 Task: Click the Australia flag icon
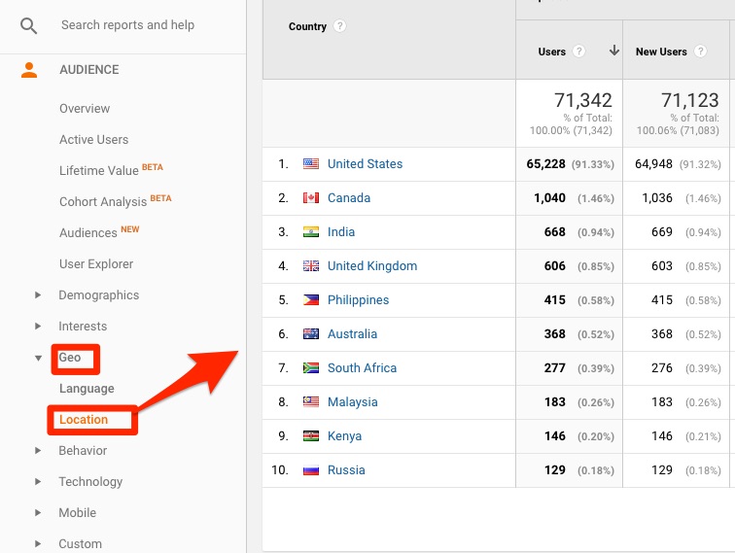click(311, 333)
